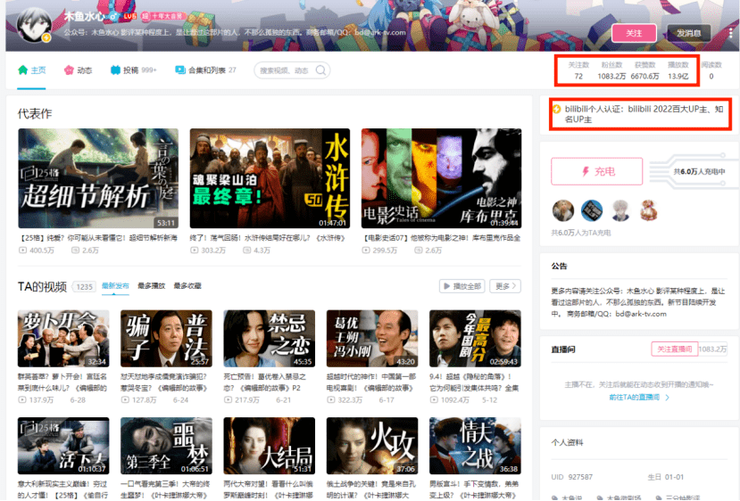Click the 共6.0万人为TA充电 text
This screenshot has height=501, width=740.
(581, 233)
